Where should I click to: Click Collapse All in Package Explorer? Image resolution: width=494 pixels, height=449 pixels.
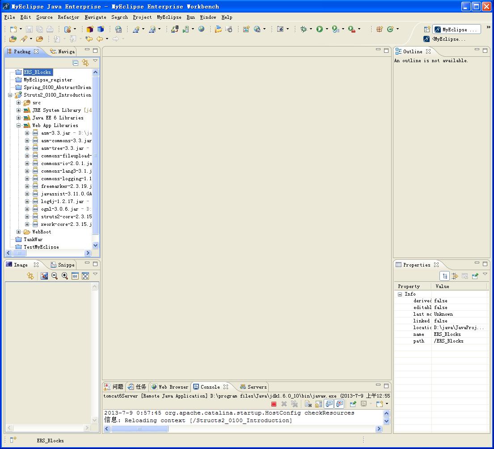click(76, 63)
